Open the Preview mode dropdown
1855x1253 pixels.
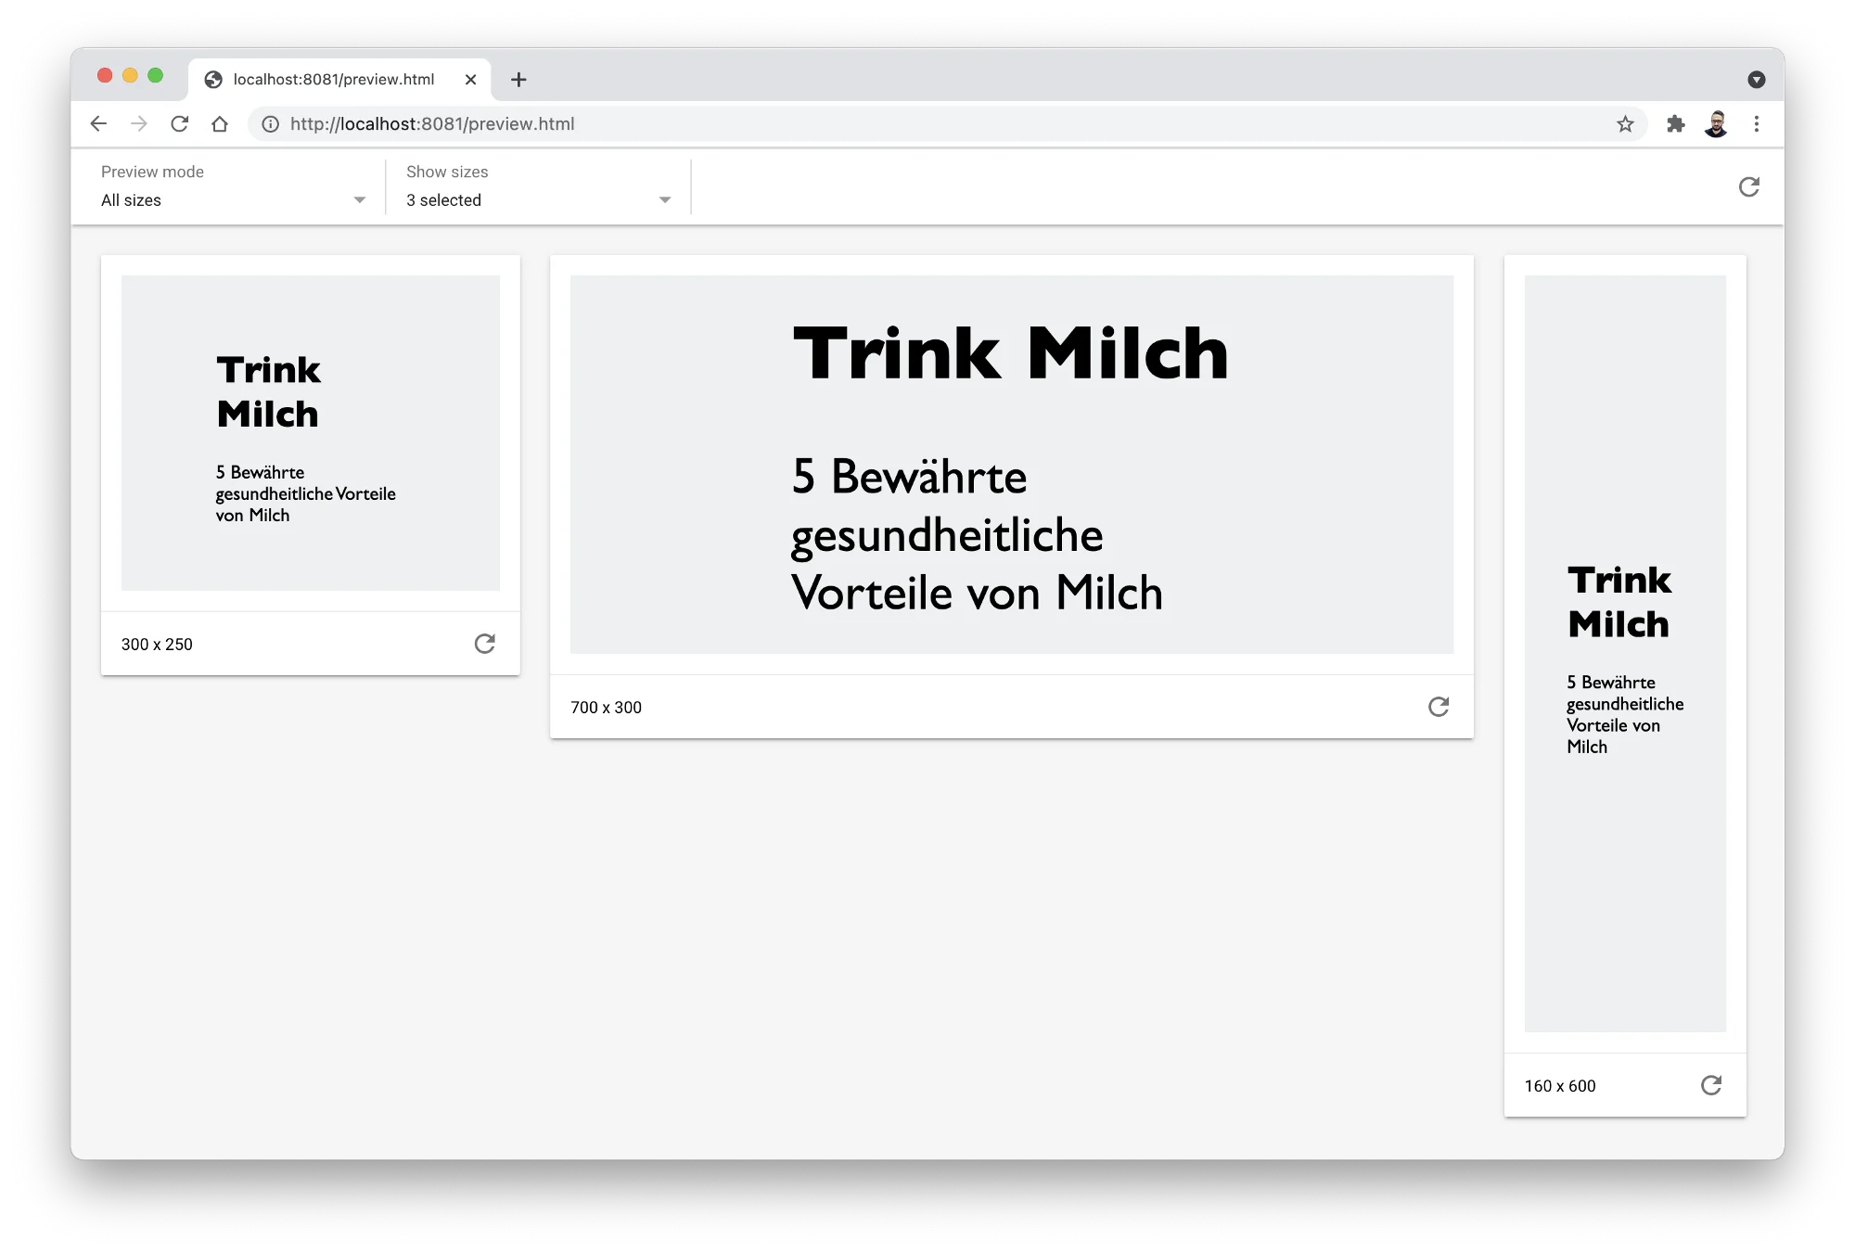[233, 199]
